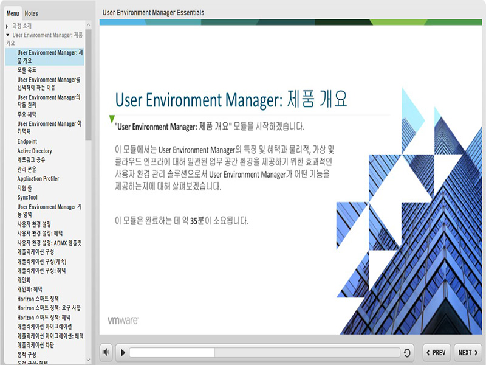Jump to the 애플리케이션 구성 slide
Screen dimensions: 486x365
pyautogui.click(x=36, y=252)
